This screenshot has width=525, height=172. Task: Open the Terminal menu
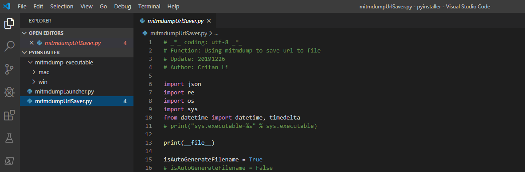[149, 6]
